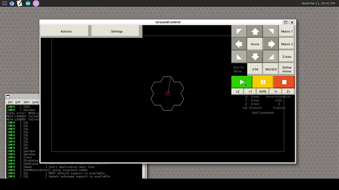Run Macro 1
Screen dimensions: 339x190
[x=287, y=31]
